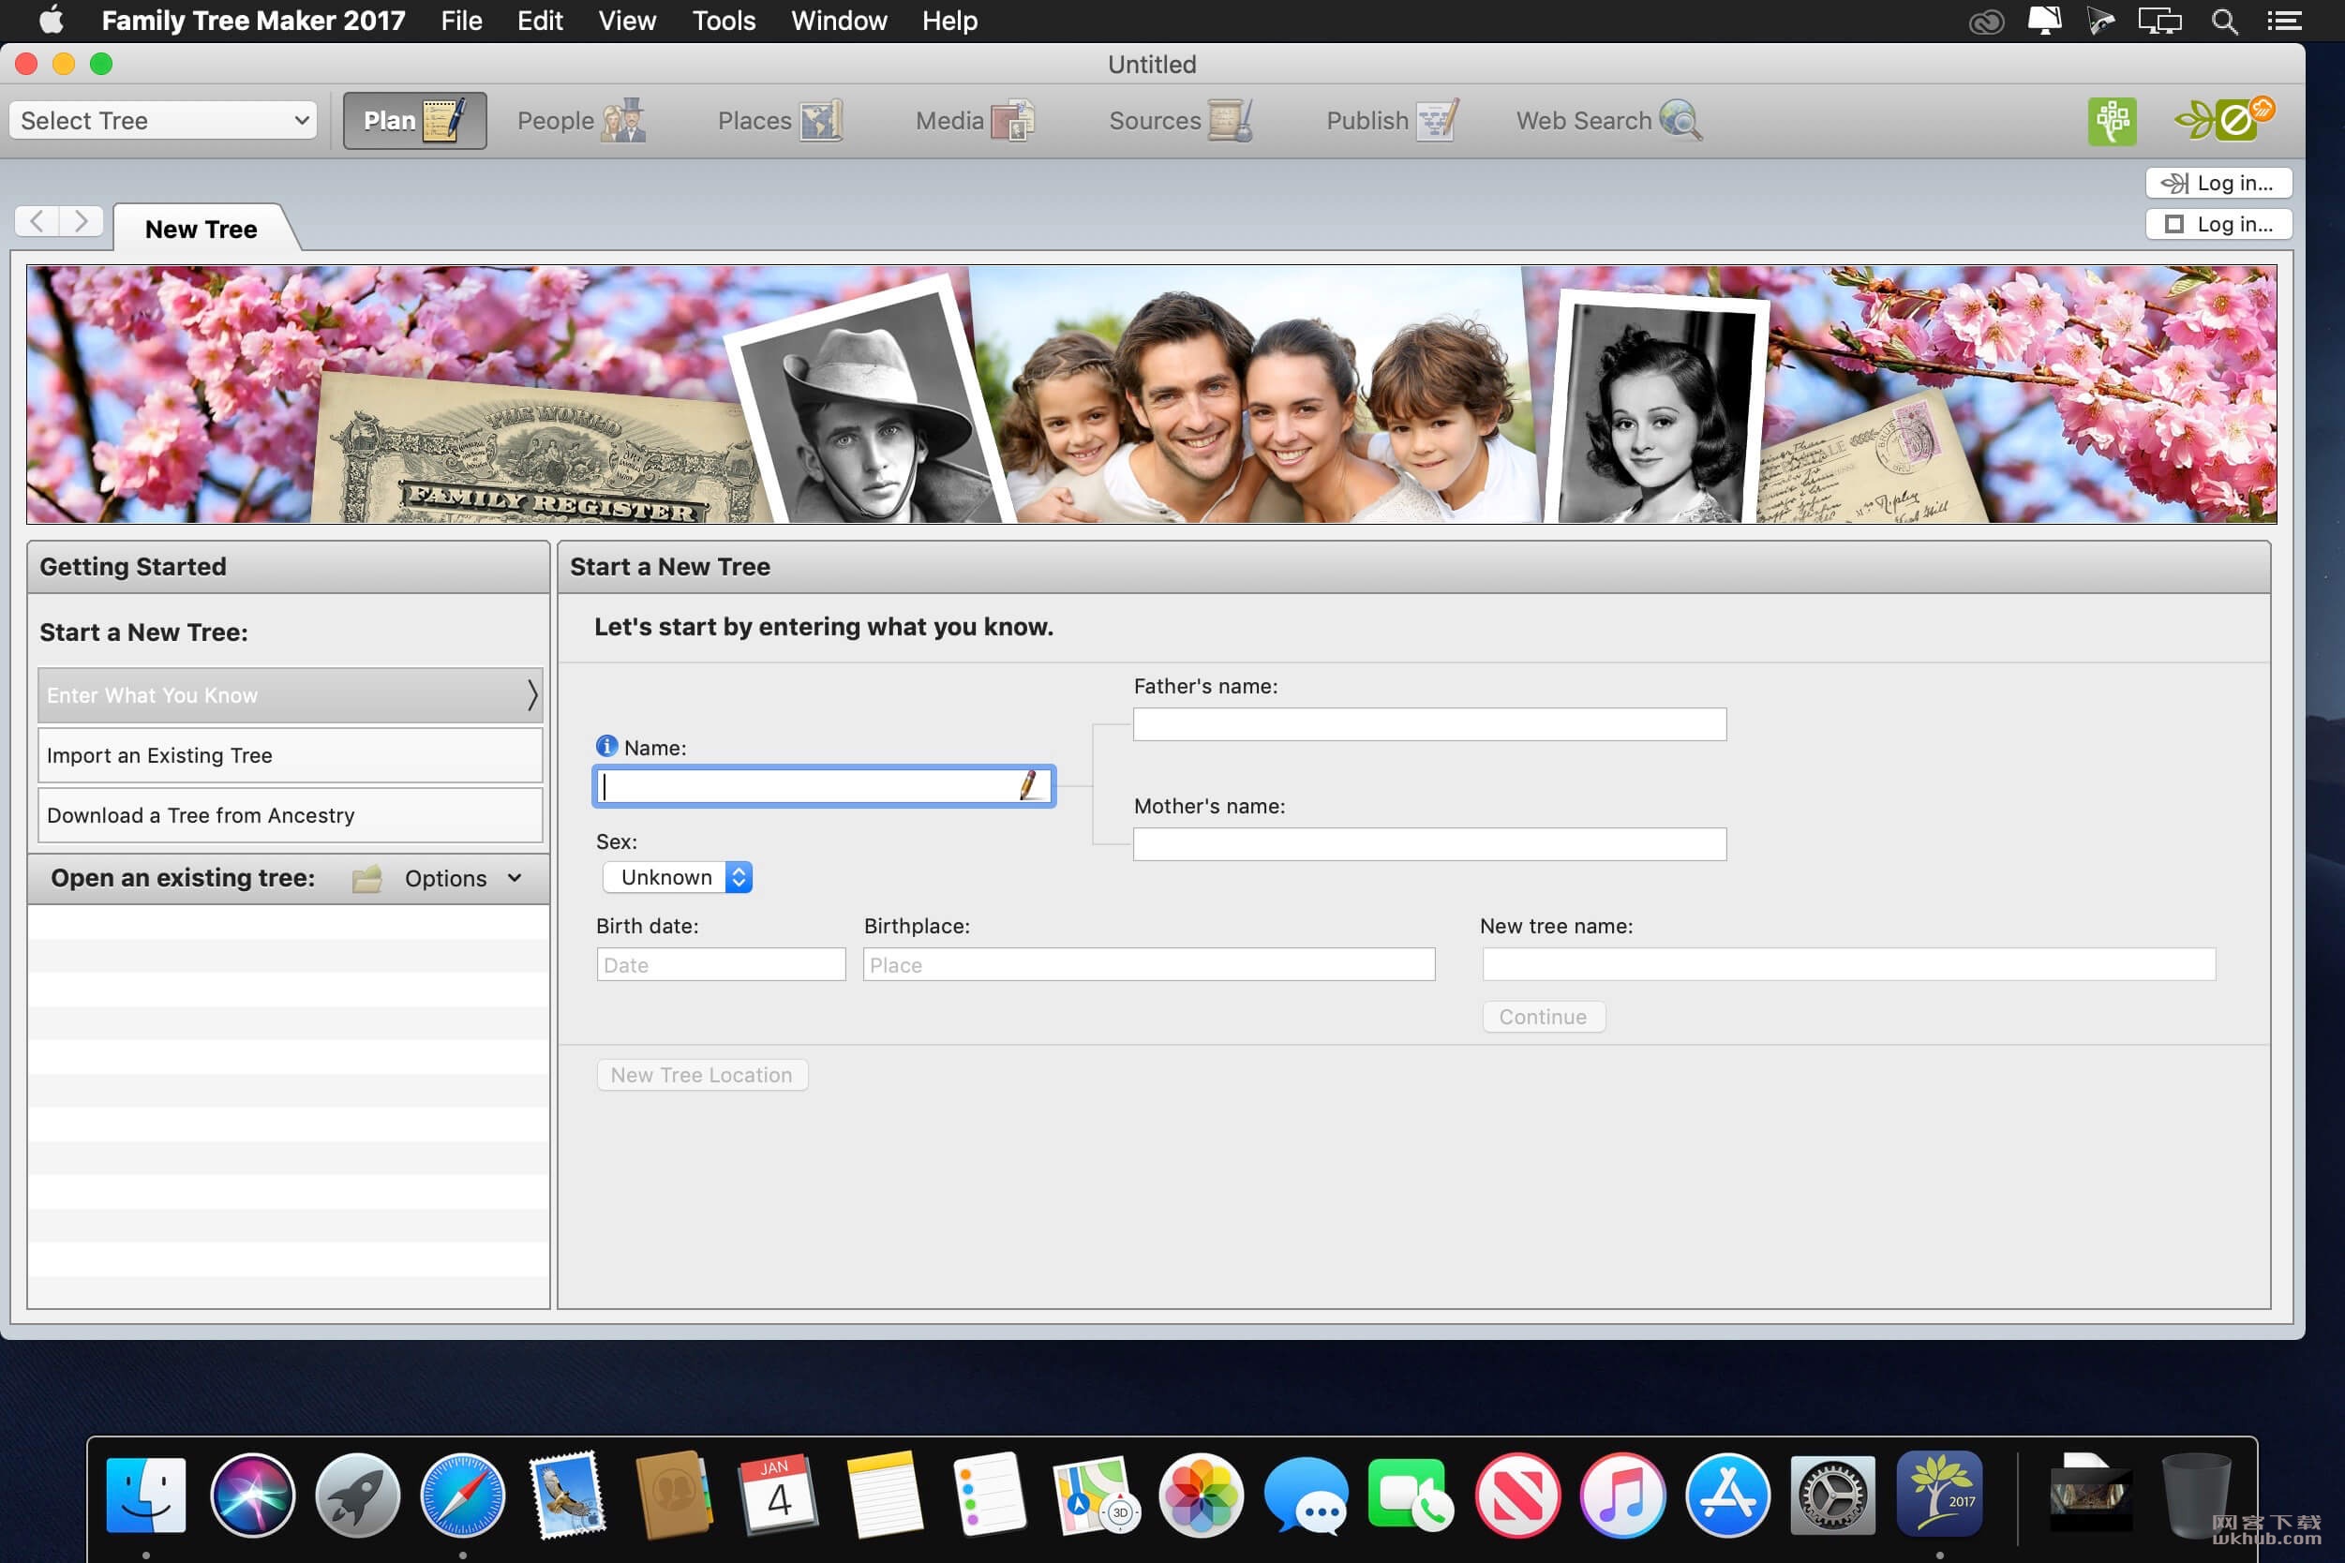Open the Web Search workspace
Screen dimensions: 2345x1563
click(1608, 121)
